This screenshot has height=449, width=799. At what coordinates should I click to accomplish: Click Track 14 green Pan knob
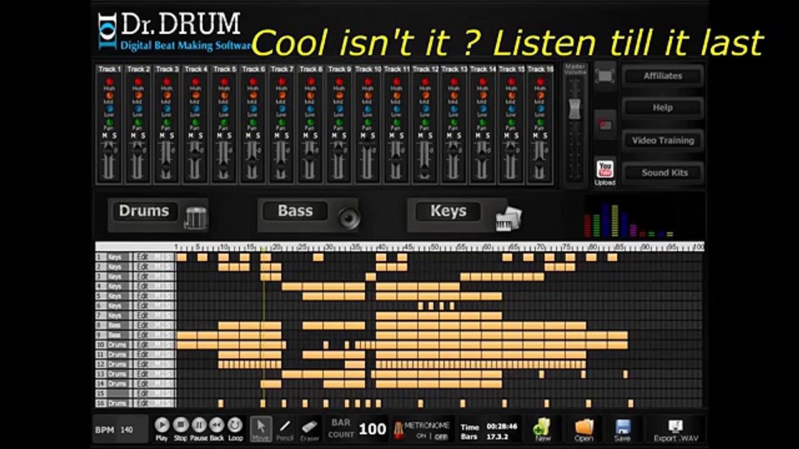pos(483,122)
